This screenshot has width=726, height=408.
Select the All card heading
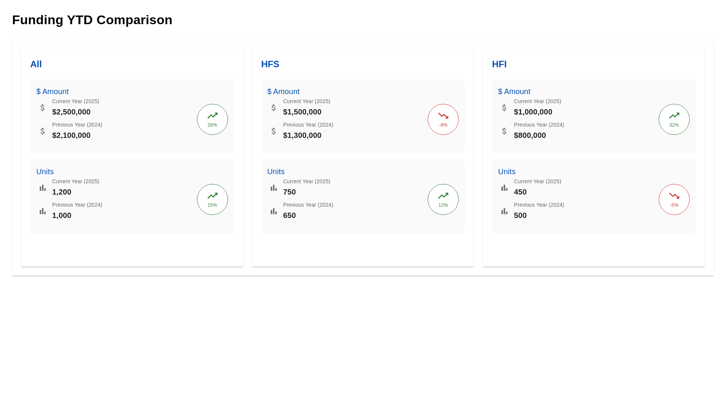tap(36, 64)
